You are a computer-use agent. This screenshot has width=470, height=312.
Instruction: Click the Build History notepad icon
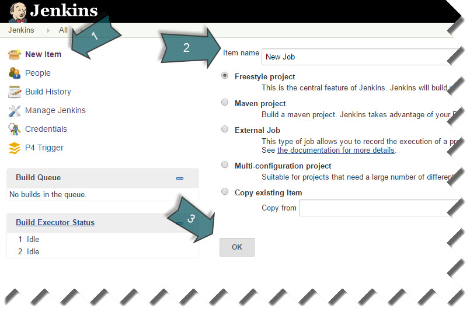click(14, 92)
